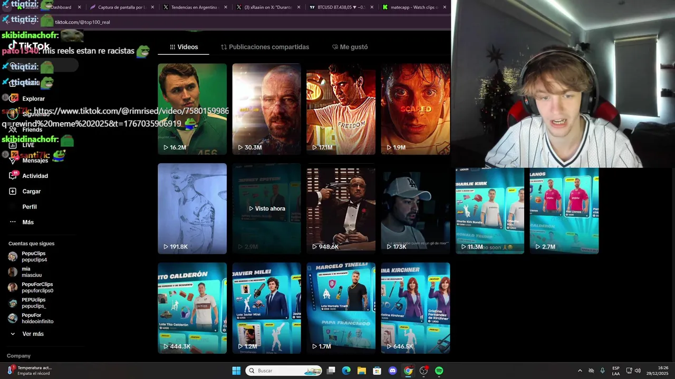The height and width of the screenshot is (379, 675).
Task: Open the Actividad notifications icon
Action: [x=13, y=176]
